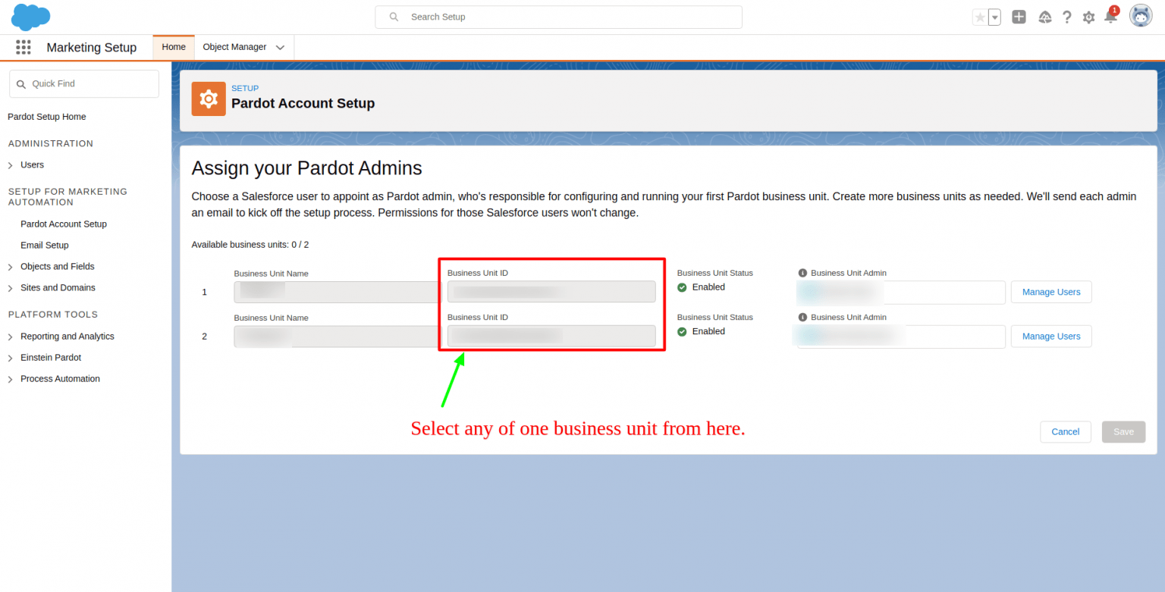The height and width of the screenshot is (592, 1165).
Task: Open the user profile avatar
Action: click(1141, 16)
